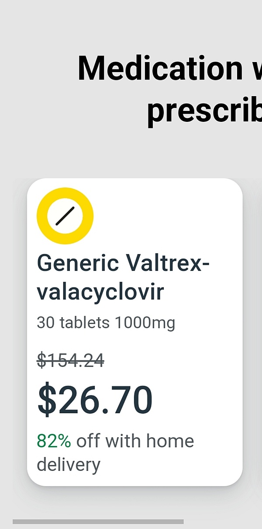This screenshot has width=262, height=529.
Task: Click the green 82% discount figure
Action: click(53, 441)
